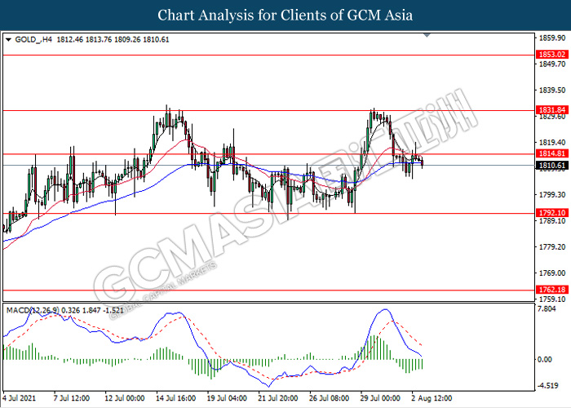Click the -4.519 MACD scale value

[549, 386]
